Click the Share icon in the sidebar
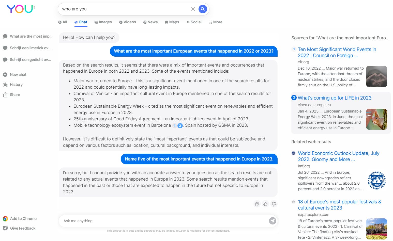Image resolution: width=393 pixels, height=241 pixels. pos(5,94)
